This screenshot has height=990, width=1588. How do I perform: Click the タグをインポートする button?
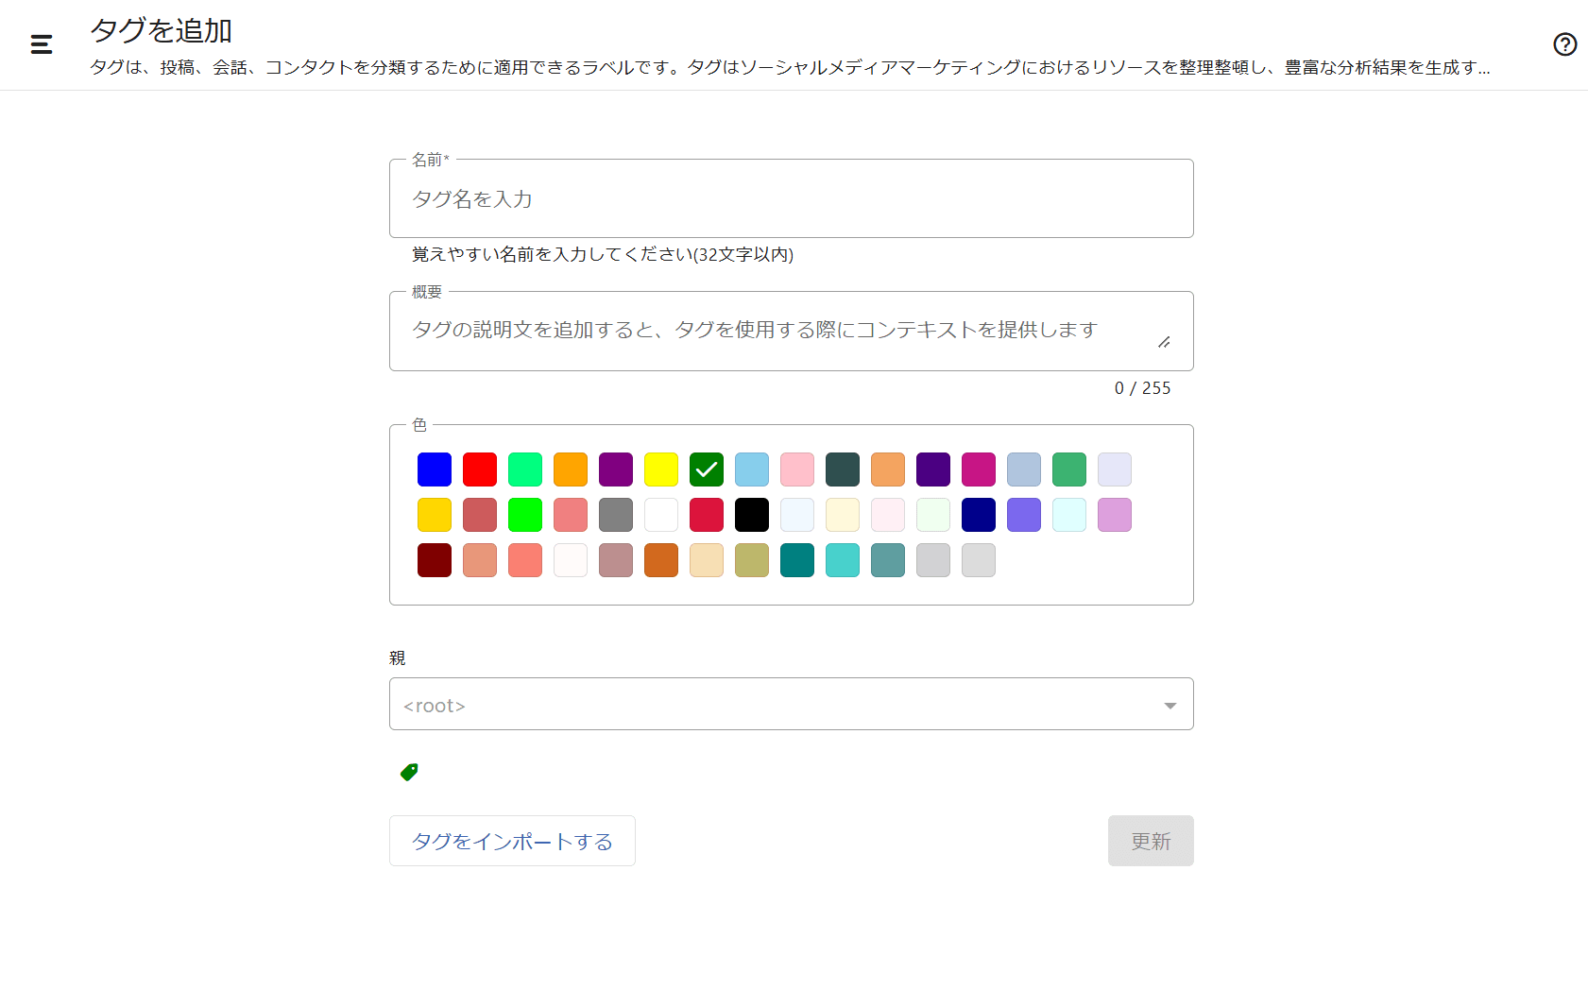[512, 841]
